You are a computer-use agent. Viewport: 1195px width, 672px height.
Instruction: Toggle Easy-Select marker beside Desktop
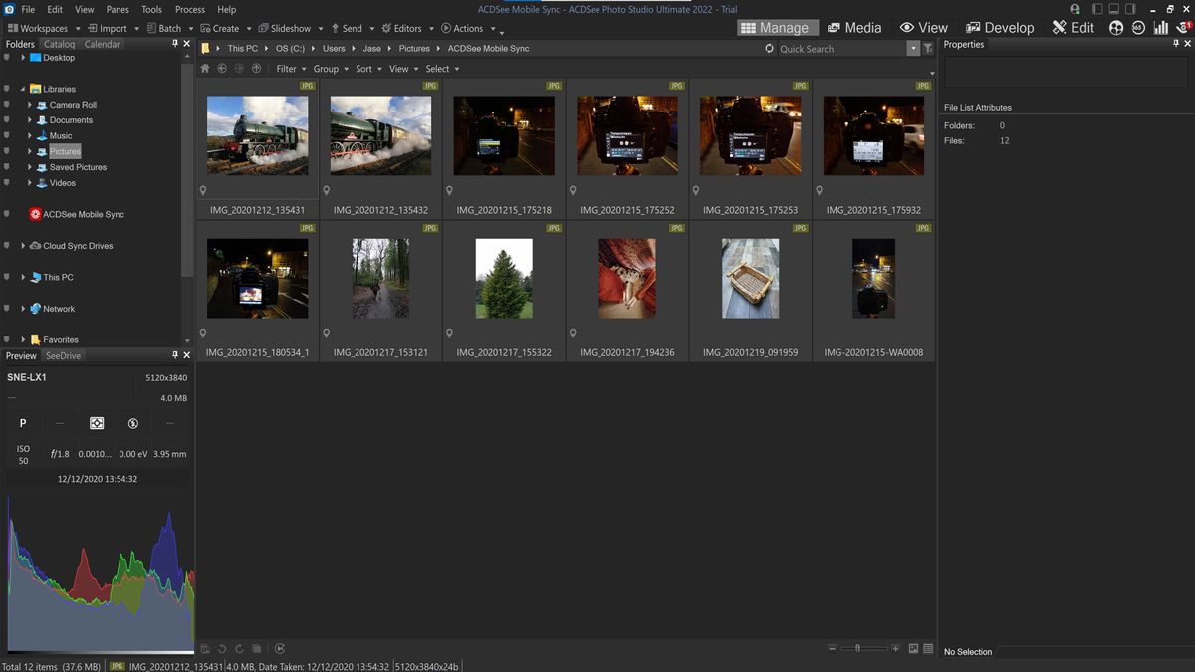tap(7, 58)
